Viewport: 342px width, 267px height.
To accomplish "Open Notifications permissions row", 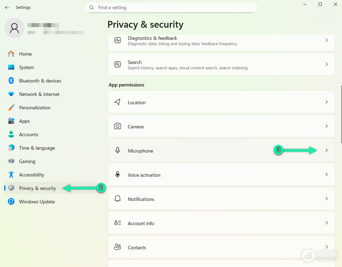I will point(221,199).
